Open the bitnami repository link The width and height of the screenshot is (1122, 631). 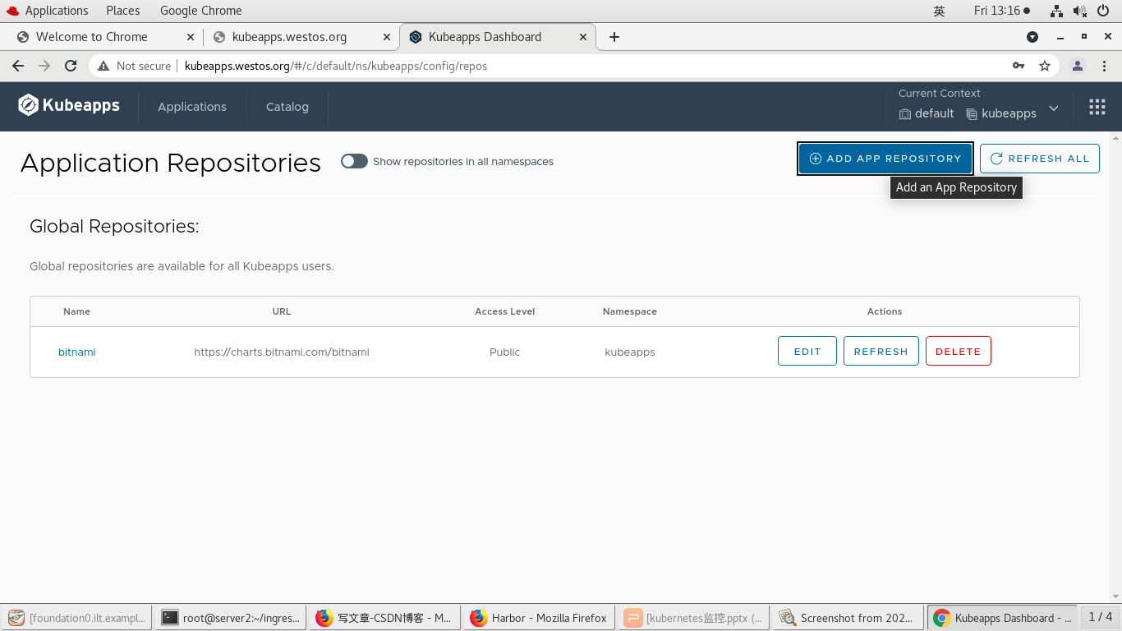point(76,352)
